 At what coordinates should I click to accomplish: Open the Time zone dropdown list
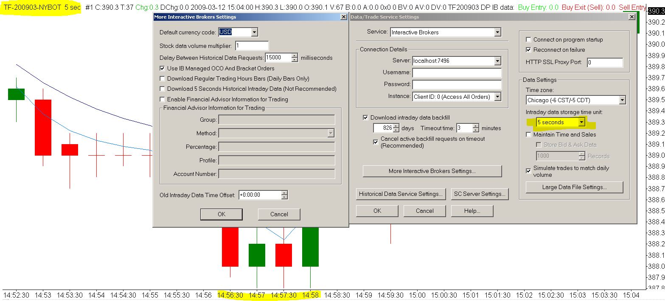(x=622, y=100)
